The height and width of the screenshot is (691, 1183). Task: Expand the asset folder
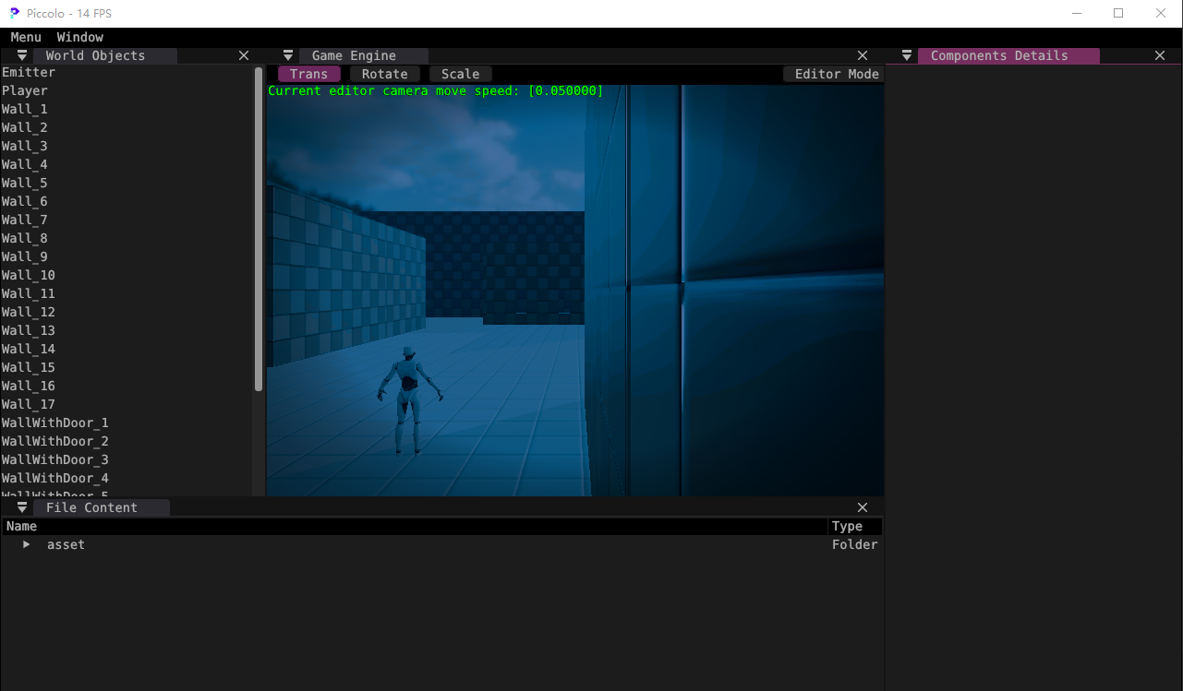[25, 544]
